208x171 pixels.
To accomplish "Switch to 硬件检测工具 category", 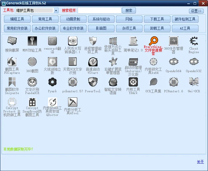I will [x=185, y=19].
